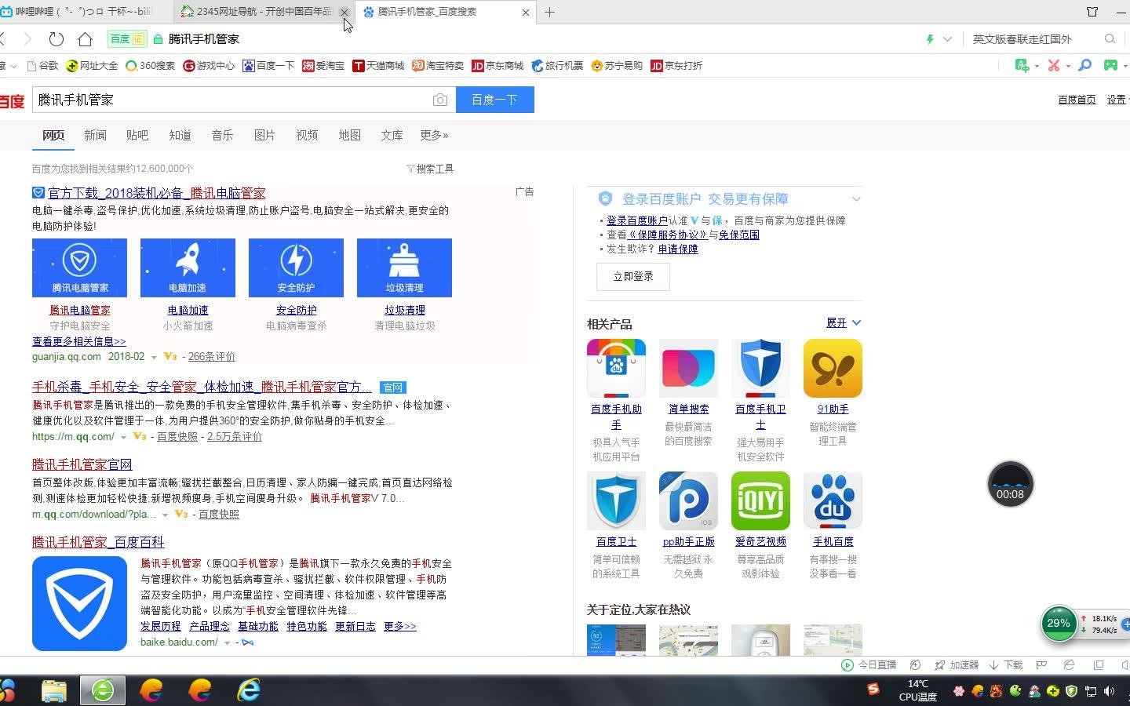The width and height of the screenshot is (1130, 706).
Task: Click the browser refresh icon
Action: point(56,39)
